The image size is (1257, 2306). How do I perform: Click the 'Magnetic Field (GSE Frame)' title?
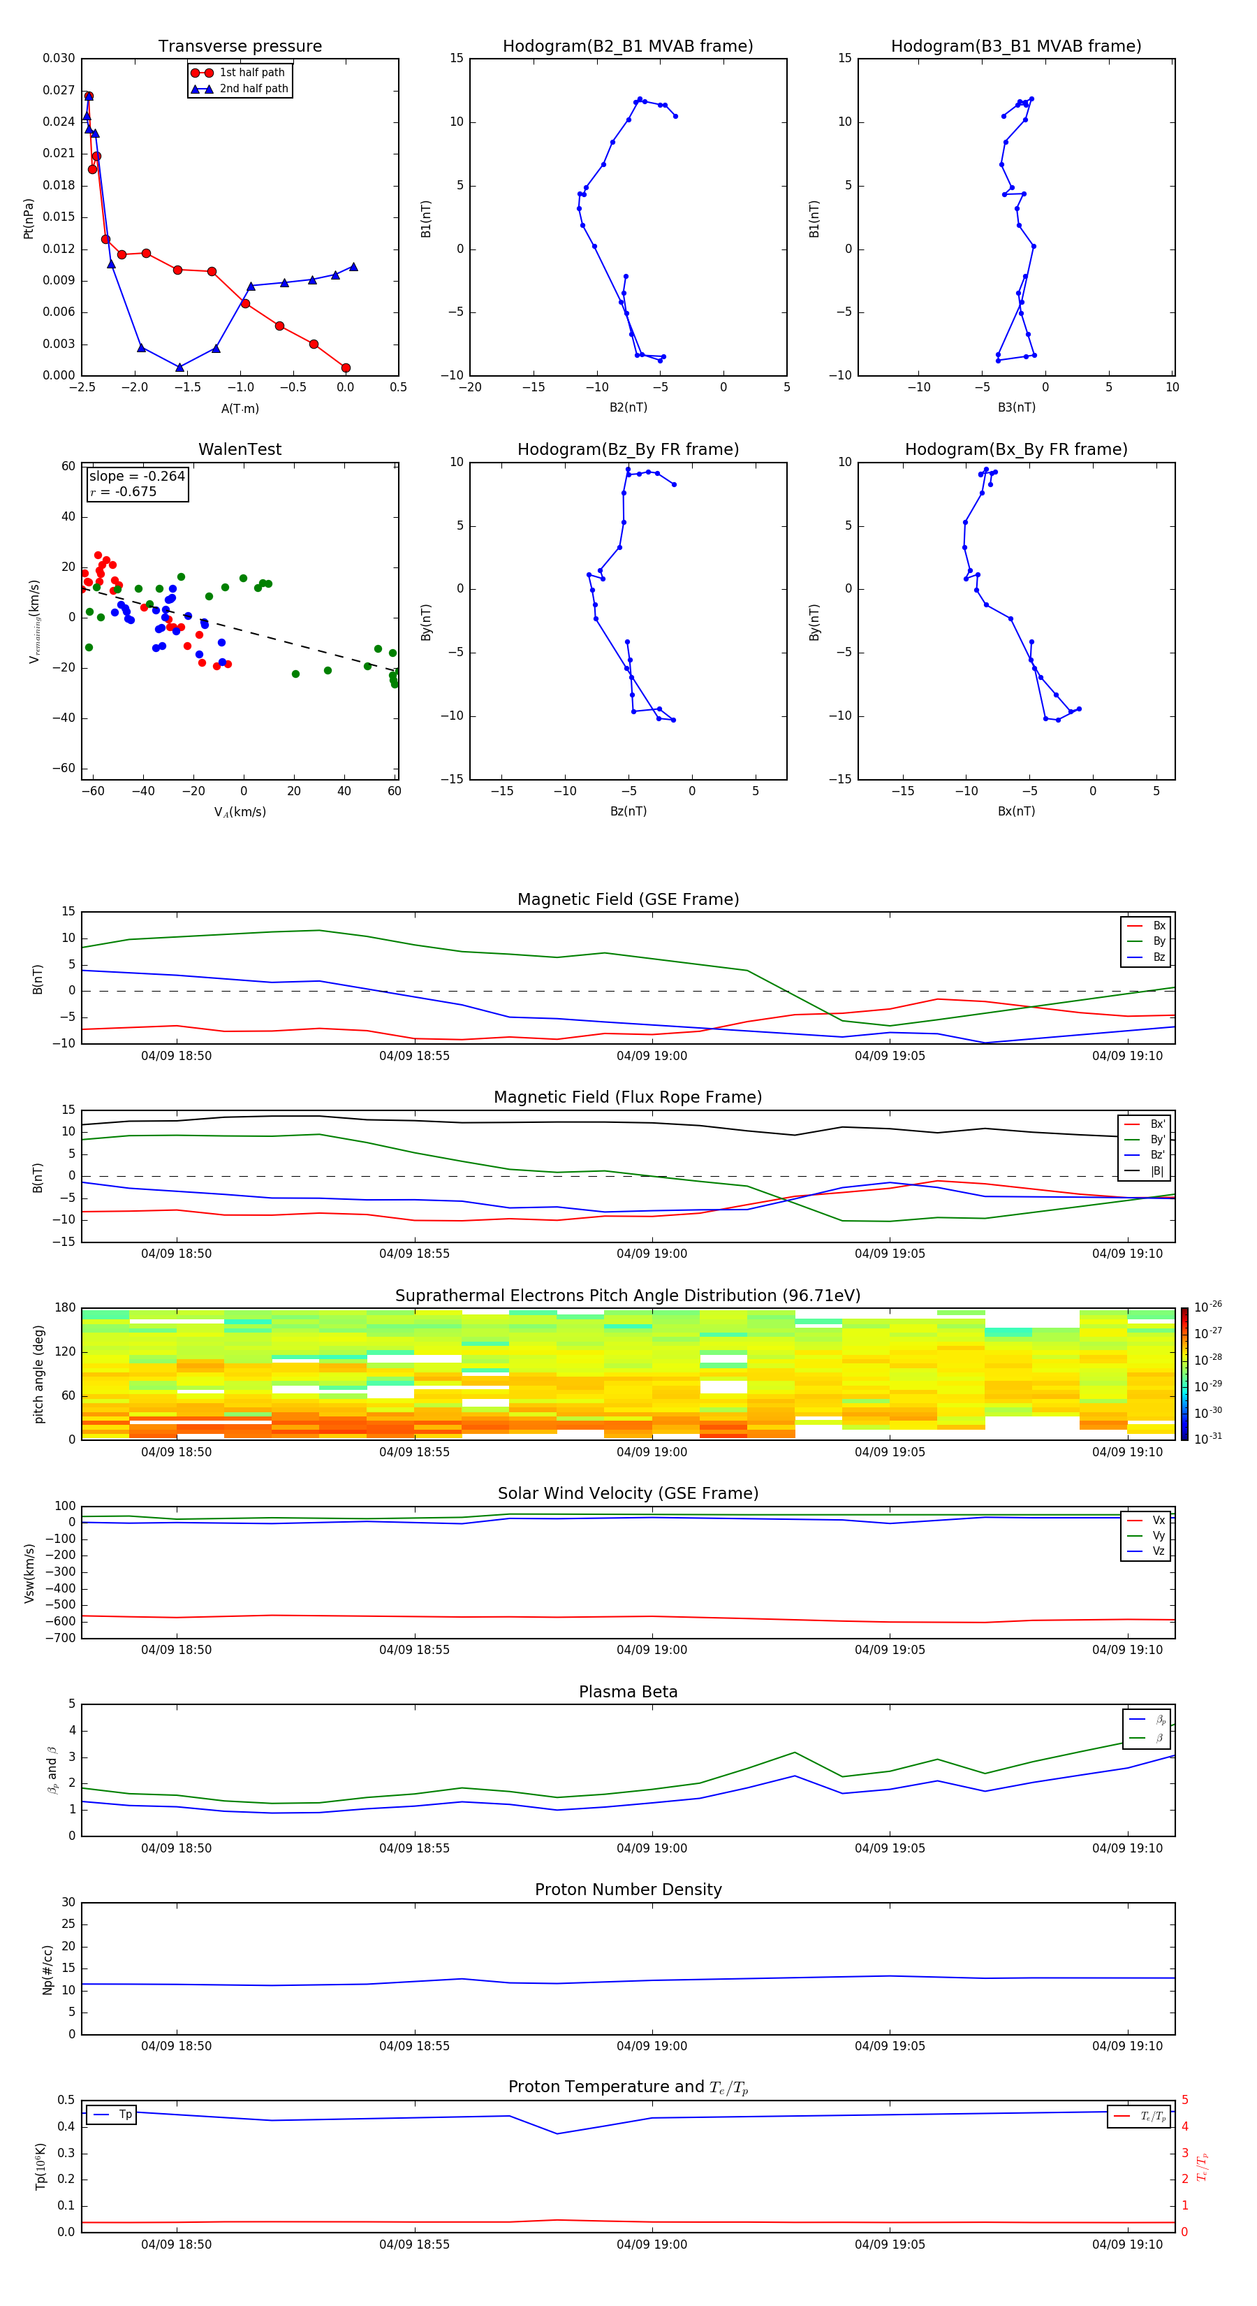click(x=628, y=899)
